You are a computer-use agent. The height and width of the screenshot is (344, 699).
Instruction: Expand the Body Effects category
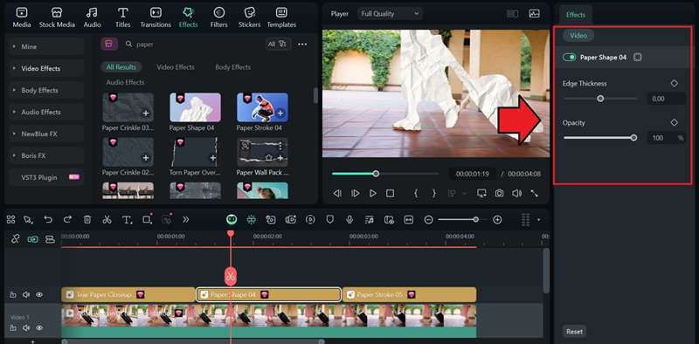pos(46,90)
